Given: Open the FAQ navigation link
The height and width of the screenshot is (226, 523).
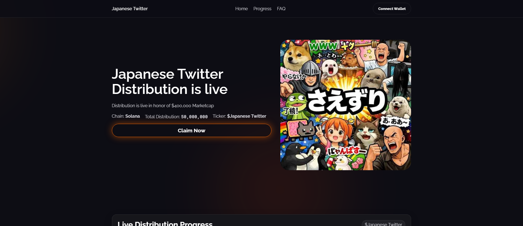Looking at the screenshot, I should coord(281,9).
